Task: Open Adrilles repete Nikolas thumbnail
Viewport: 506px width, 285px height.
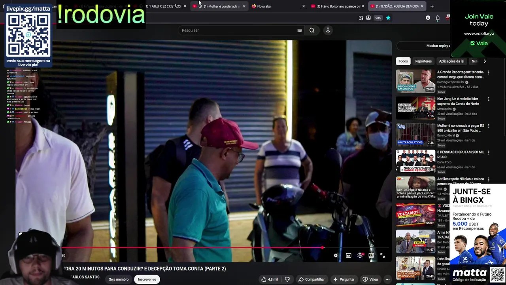Action: coord(415,188)
